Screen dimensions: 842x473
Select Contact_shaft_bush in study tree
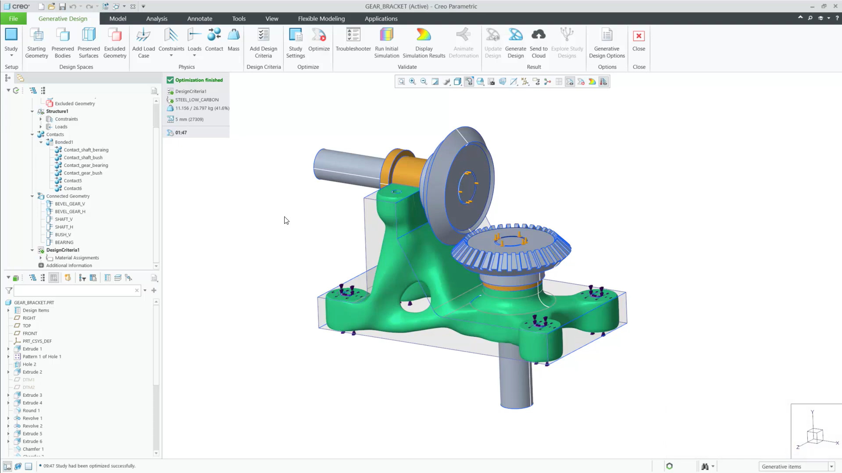pos(83,158)
